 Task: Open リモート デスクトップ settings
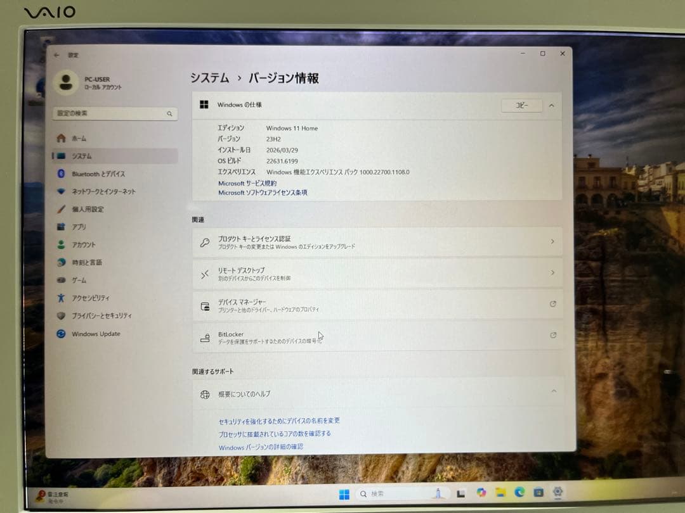coord(377,274)
